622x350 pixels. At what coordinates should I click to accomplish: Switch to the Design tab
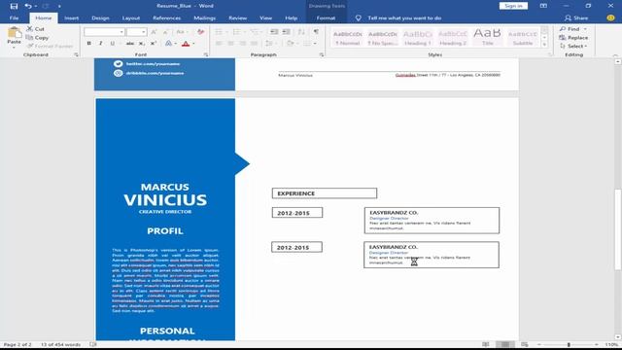(100, 17)
